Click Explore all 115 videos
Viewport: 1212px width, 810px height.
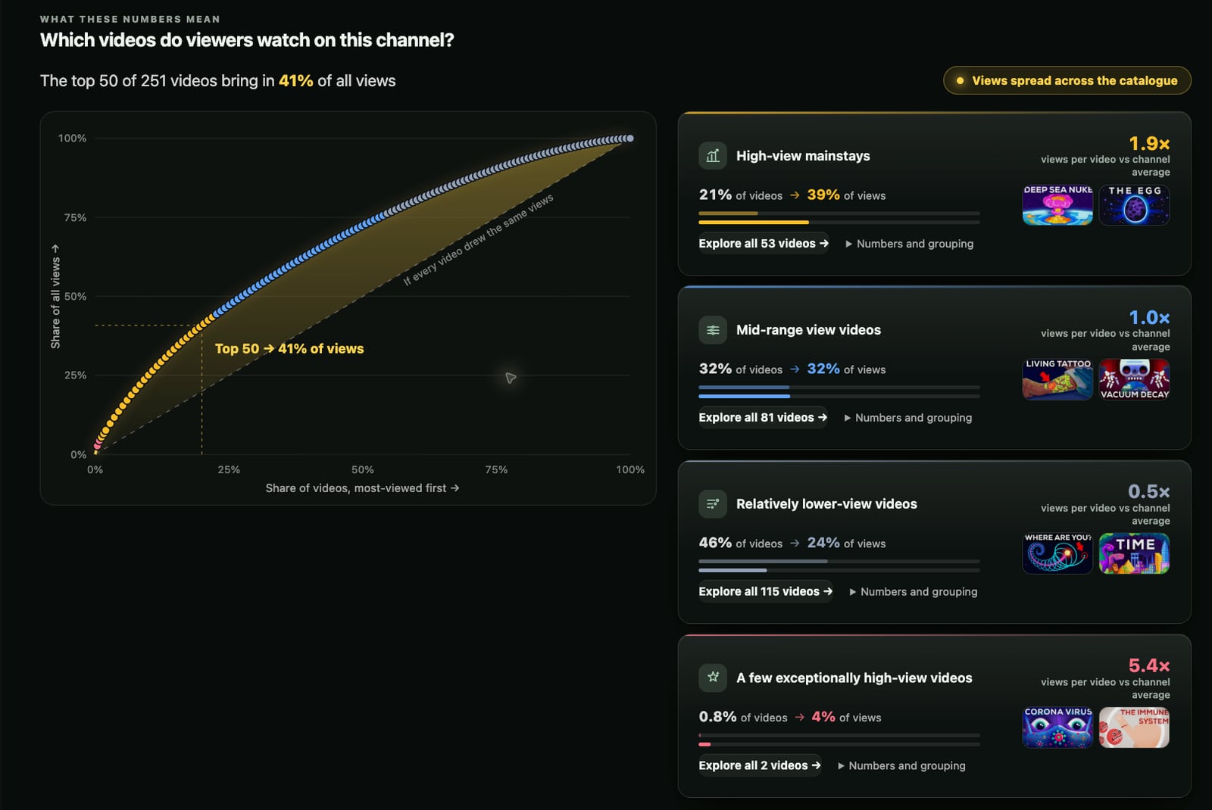pyautogui.click(x=766, y=592)
